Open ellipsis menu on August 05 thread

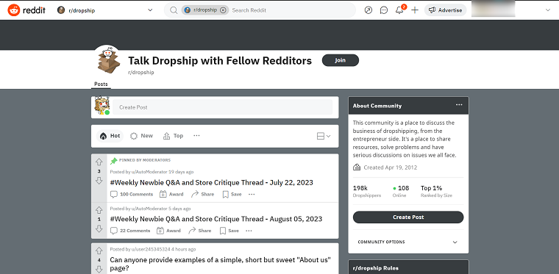pyautogui.click(x=249, y=231)
